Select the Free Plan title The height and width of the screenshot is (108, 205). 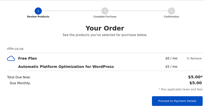coord(27,58)
